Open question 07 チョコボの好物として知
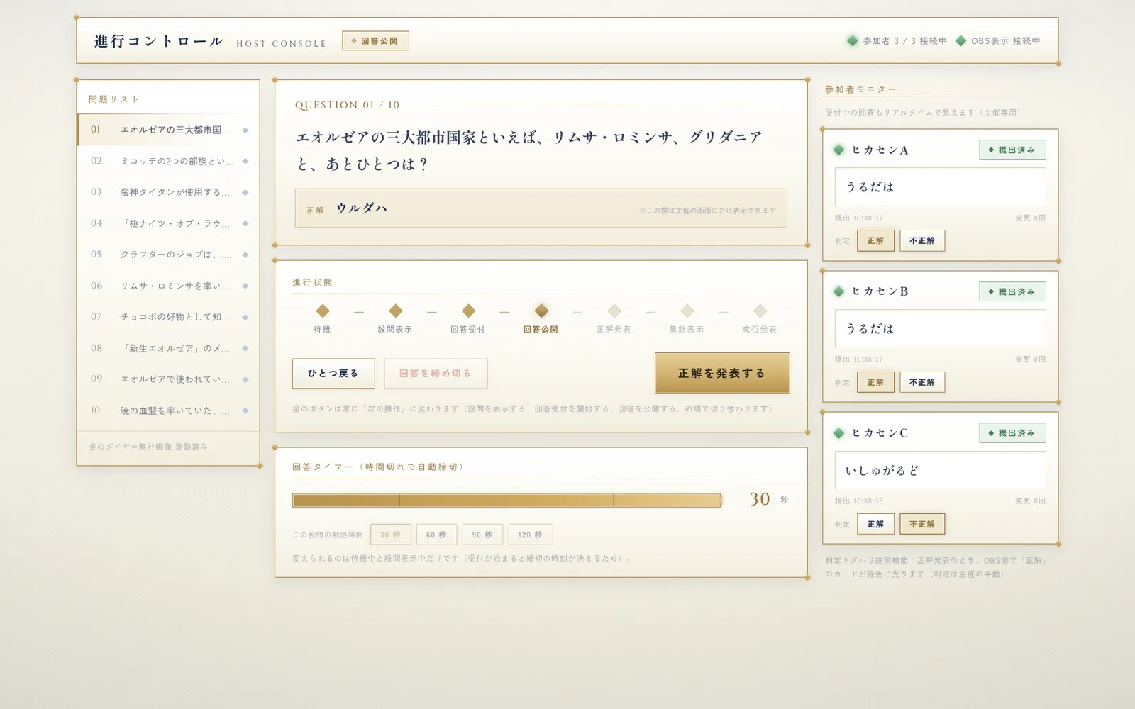The image size is (1135, 709). 168,317
